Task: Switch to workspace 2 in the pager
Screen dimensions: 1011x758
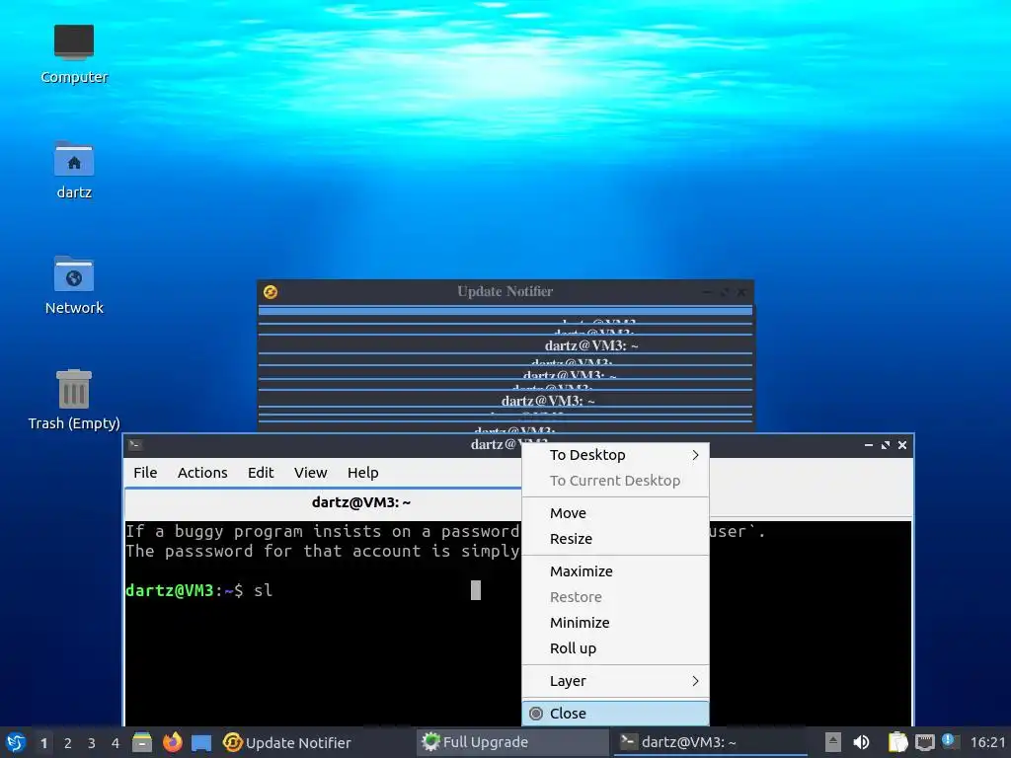Action: coord(68,743)
